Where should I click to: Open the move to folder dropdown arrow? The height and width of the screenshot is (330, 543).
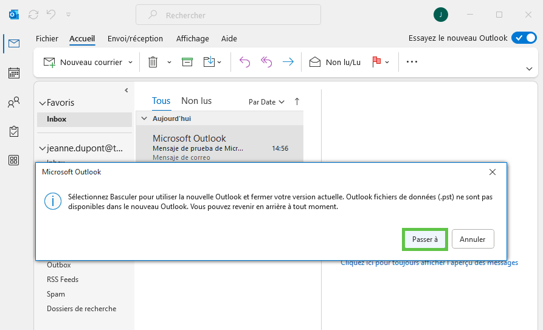(x=220, y=63)
